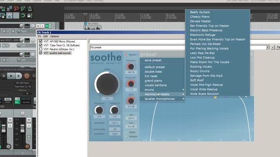The image size is (280, 157).
Task: Toggle the delta option in soothe
Action: pyautogui.click(x=126, y=132)
